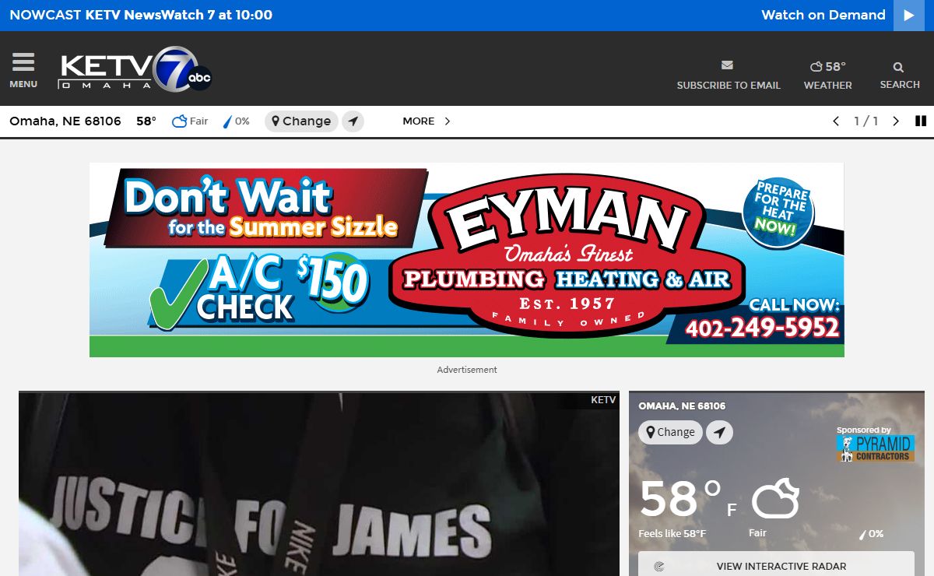
Task: Click the Fair cloud condition icon in weather bar
Action: pyautogui.click(x=179, y=121)
